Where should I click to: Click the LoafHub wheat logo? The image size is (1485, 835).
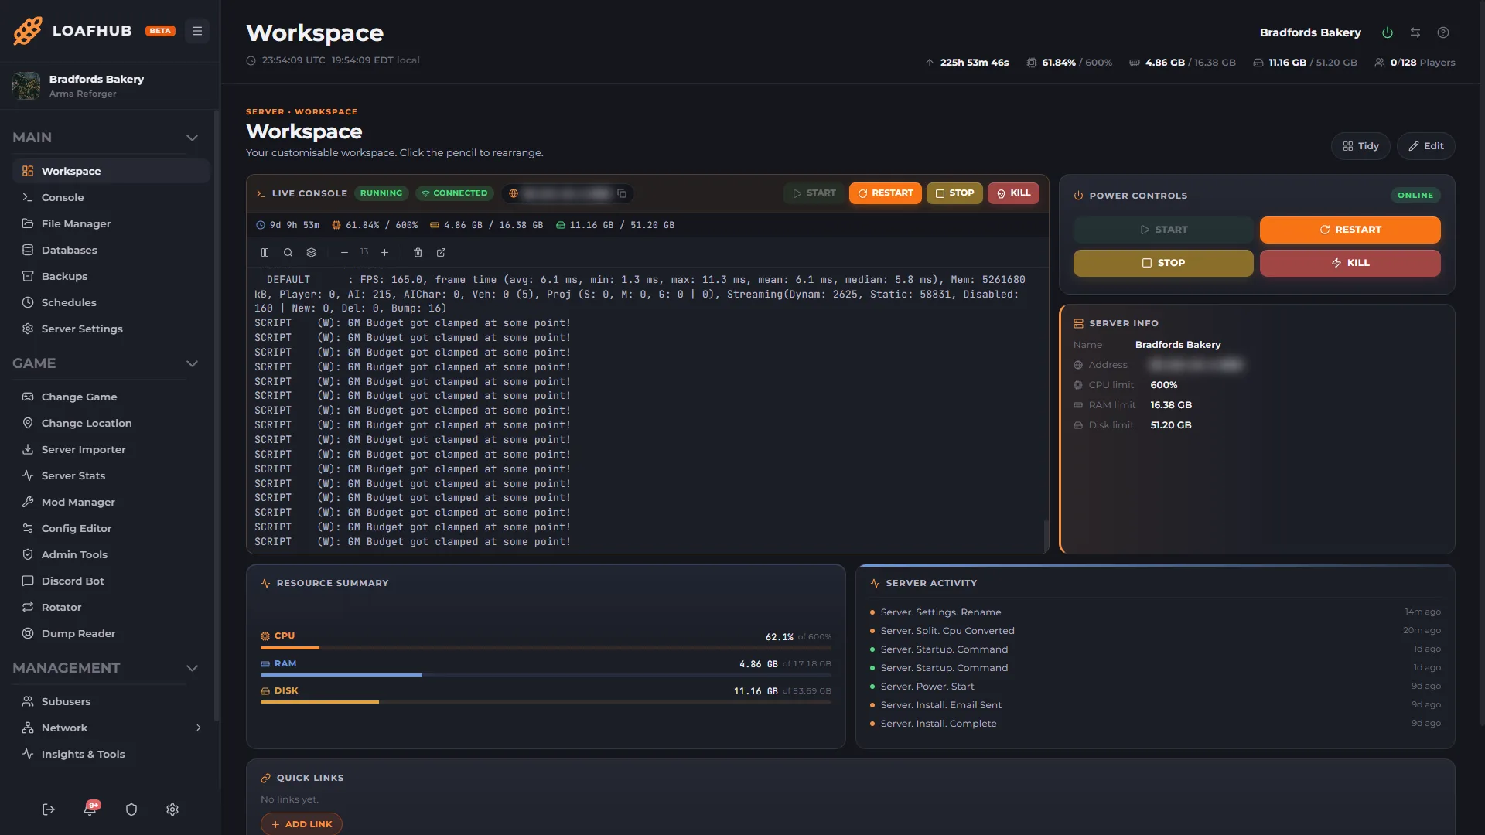tap(28, 31)
